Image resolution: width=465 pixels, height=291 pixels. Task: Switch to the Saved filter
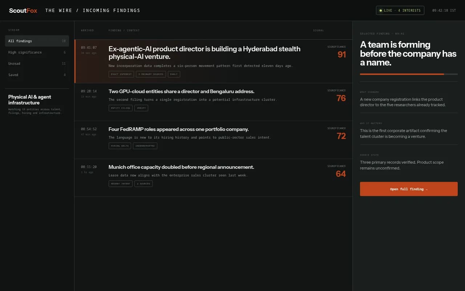coord(37,75)
